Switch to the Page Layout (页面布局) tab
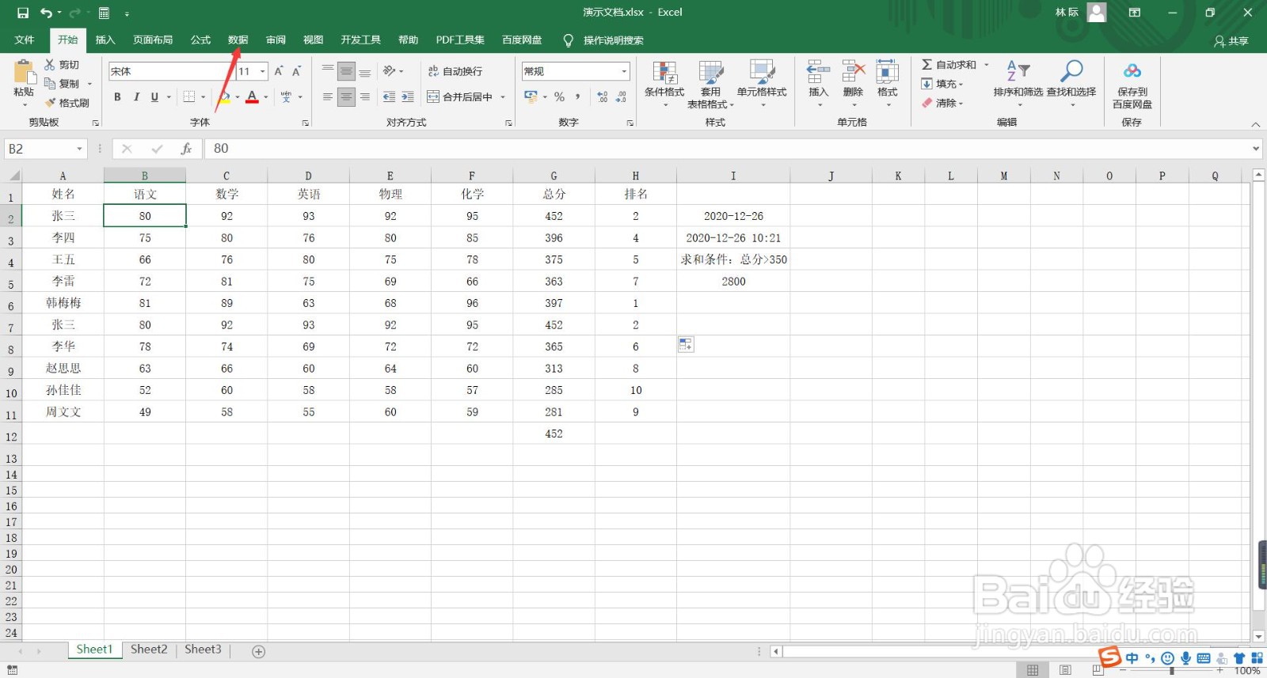Screen dimensions: 1267x678 pyautogui.click(x=153, y=40)
